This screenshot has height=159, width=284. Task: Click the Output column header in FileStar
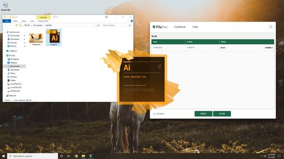point(202,42)
